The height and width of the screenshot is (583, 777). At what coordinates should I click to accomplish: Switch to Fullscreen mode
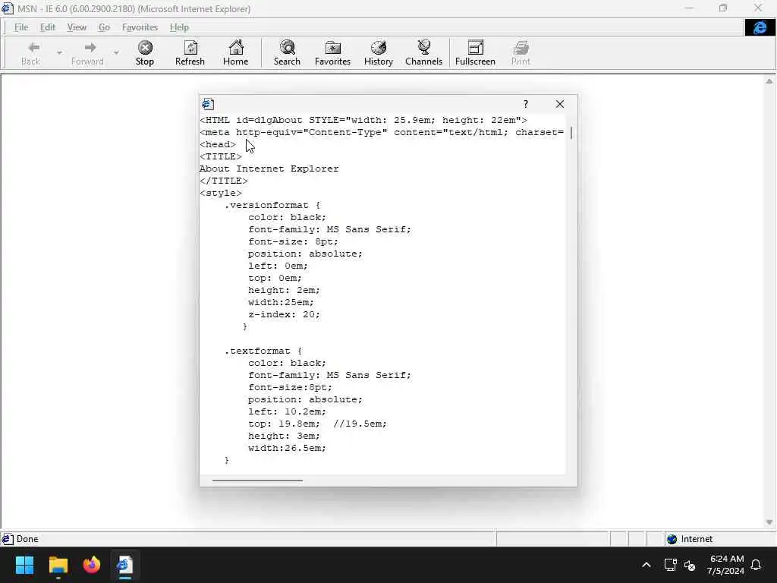point(475,53)
